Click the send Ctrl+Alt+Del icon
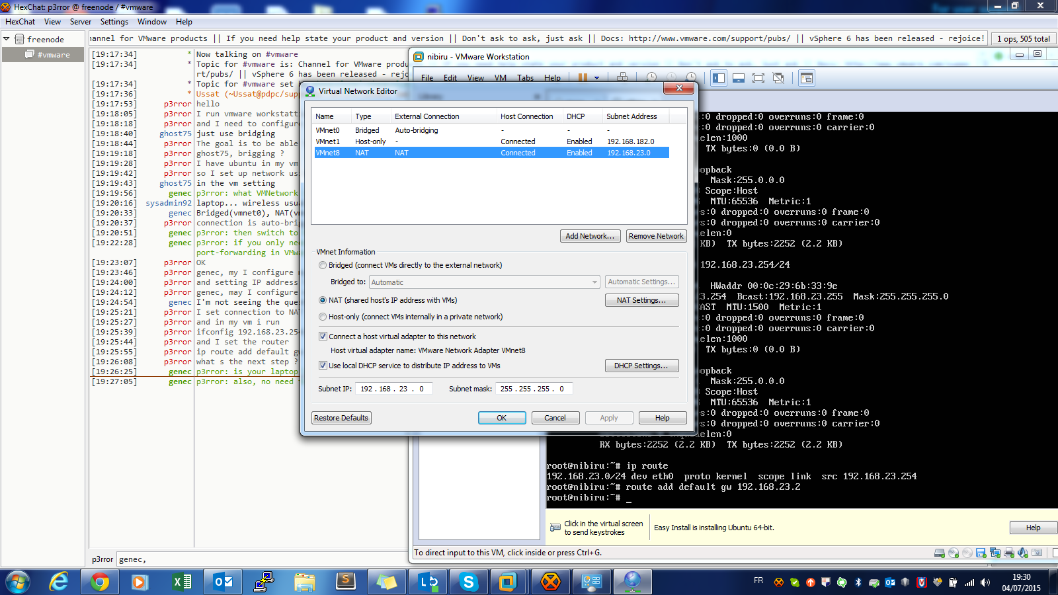This screenshot has width=1058, height=595. pyautogui.click(x=622, y=77)
